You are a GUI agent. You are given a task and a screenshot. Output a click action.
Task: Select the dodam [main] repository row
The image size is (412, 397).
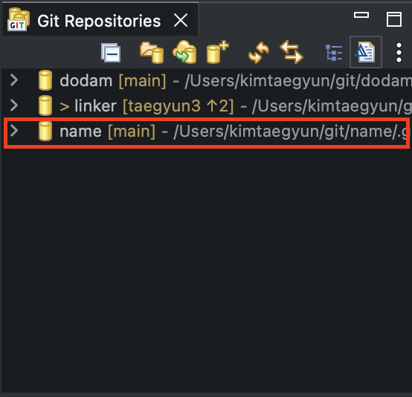pos(207,80)
